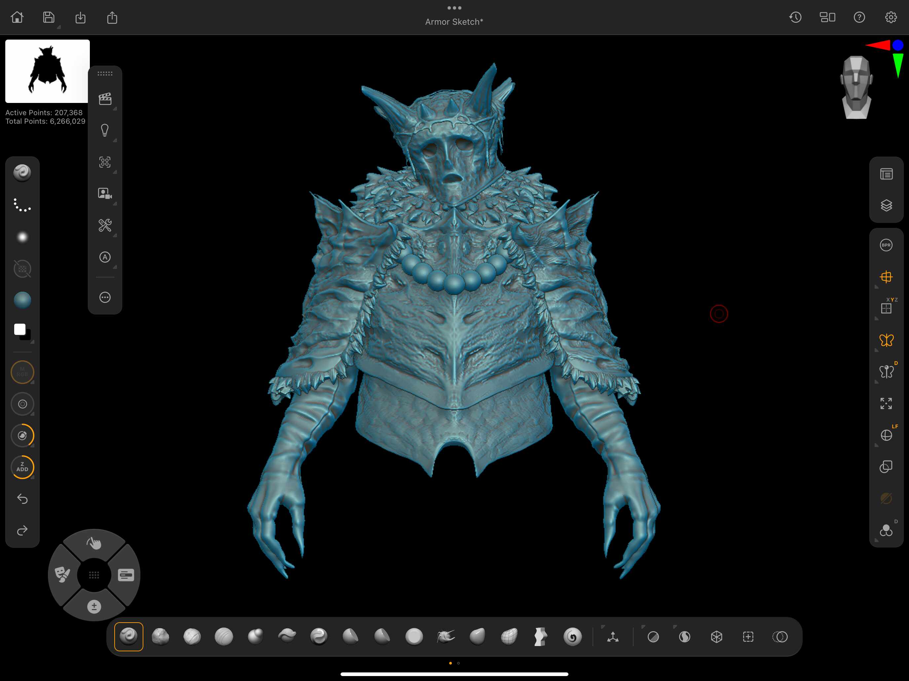Click the white main color swatch

[x=20, y=329]
